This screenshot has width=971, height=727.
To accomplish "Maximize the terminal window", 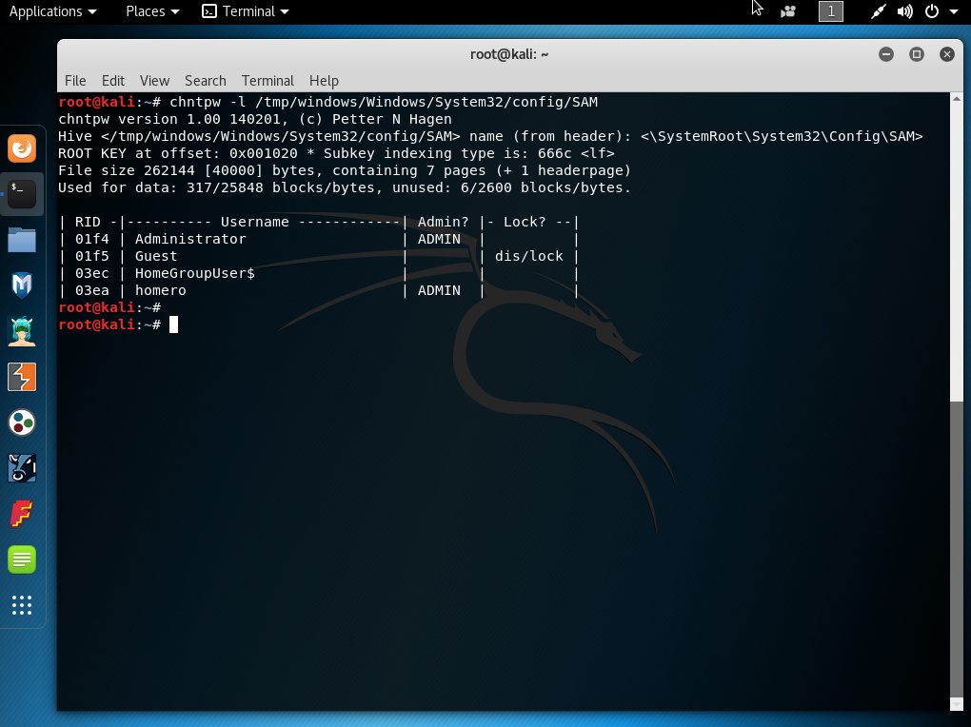I will pos(916,54).
